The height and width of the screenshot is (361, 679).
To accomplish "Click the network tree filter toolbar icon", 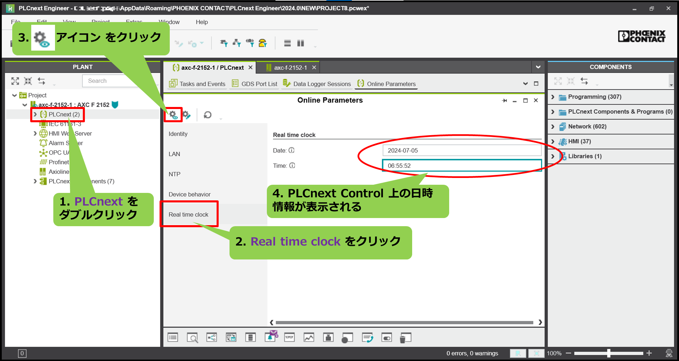I will click(237, 43).
